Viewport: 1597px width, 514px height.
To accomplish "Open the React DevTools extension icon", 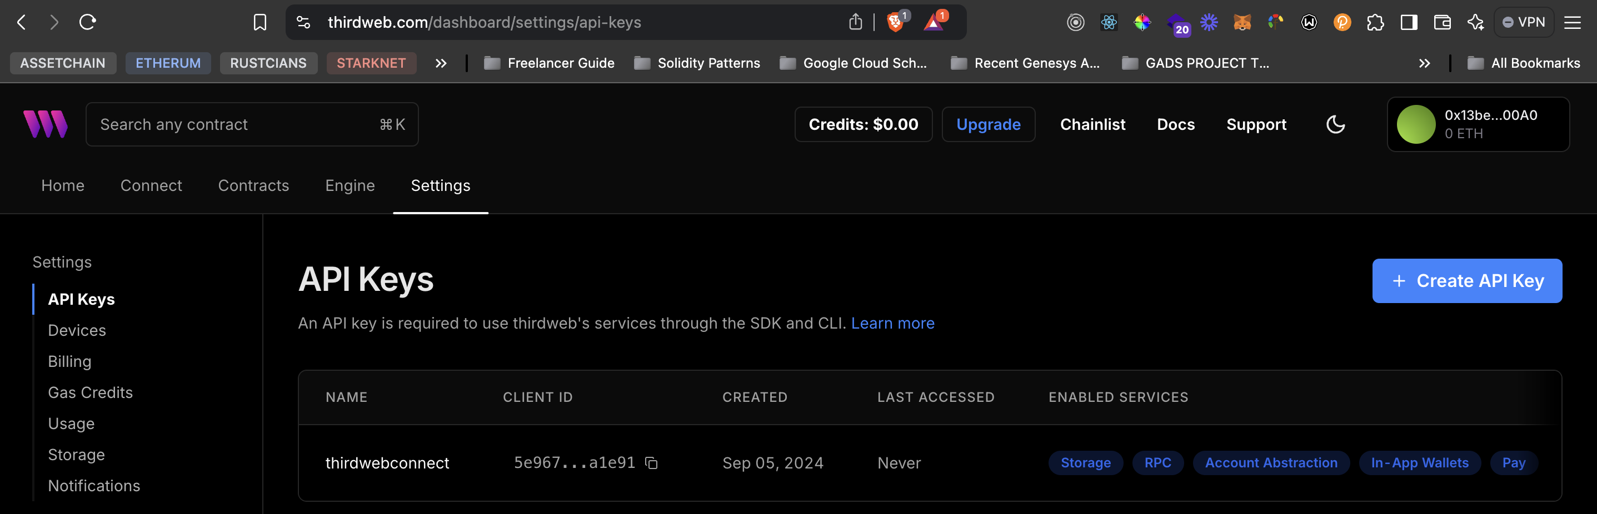I will (x=1109, y=22).
